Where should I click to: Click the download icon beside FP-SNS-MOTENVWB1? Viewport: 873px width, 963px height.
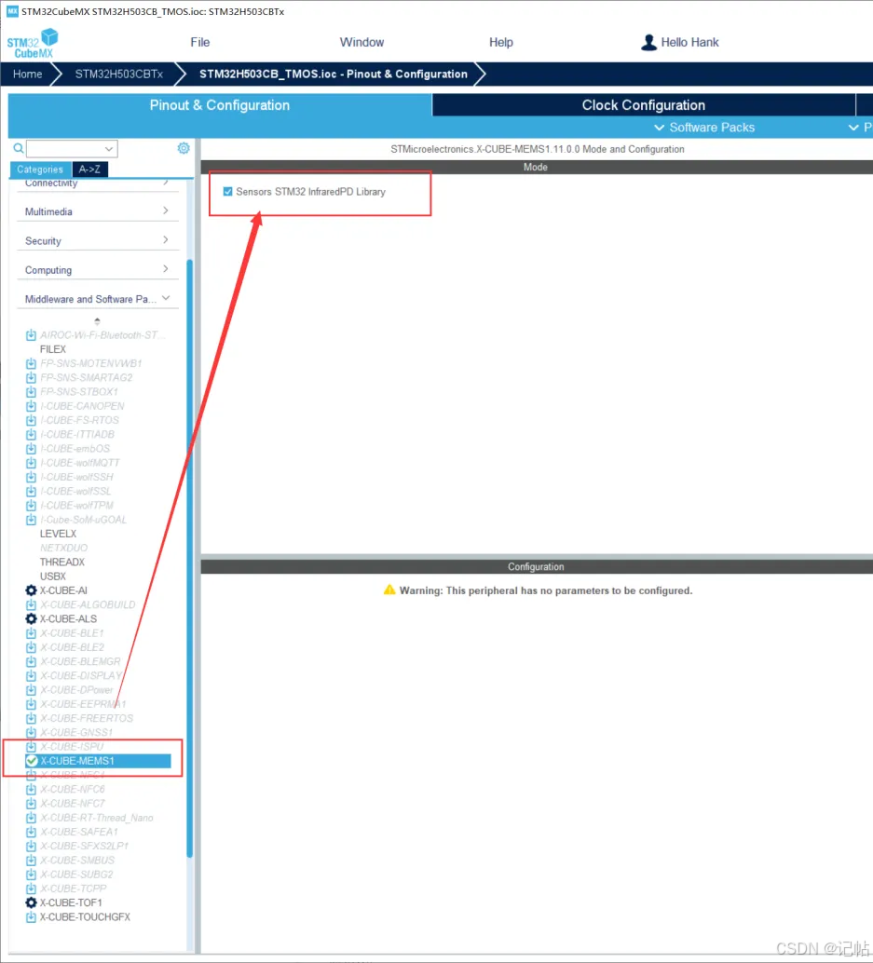pyautogui.click(x=31, y=363)
